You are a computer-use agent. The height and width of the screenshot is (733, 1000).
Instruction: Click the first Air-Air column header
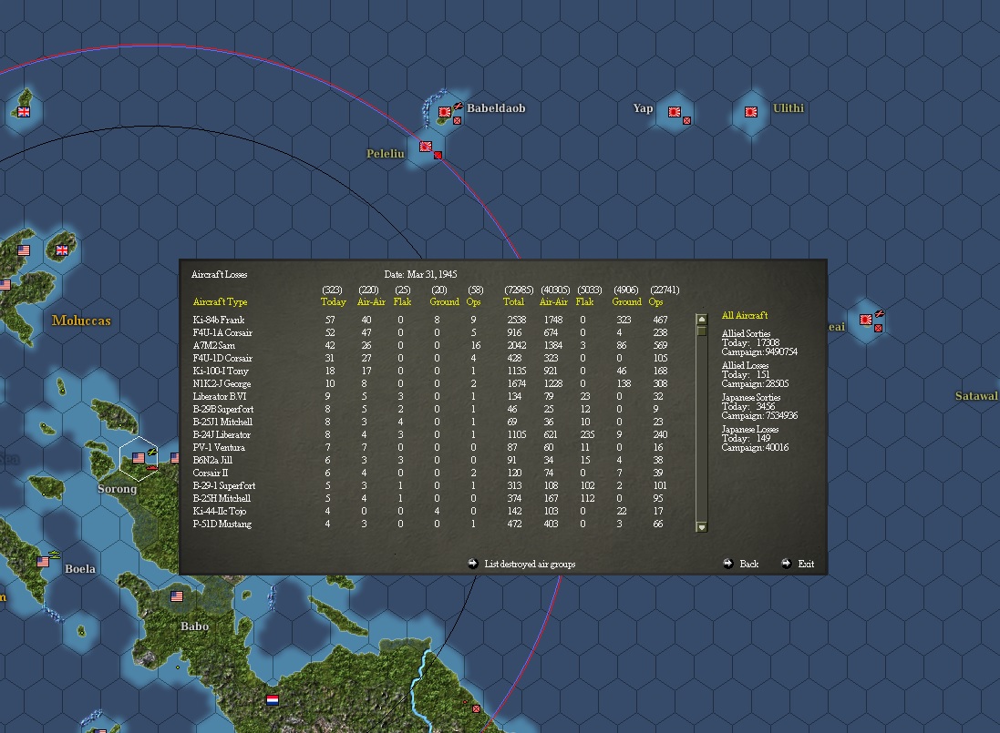coord(371,302)
